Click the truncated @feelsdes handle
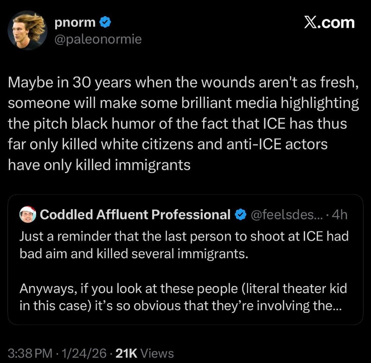 coord(286,215)
